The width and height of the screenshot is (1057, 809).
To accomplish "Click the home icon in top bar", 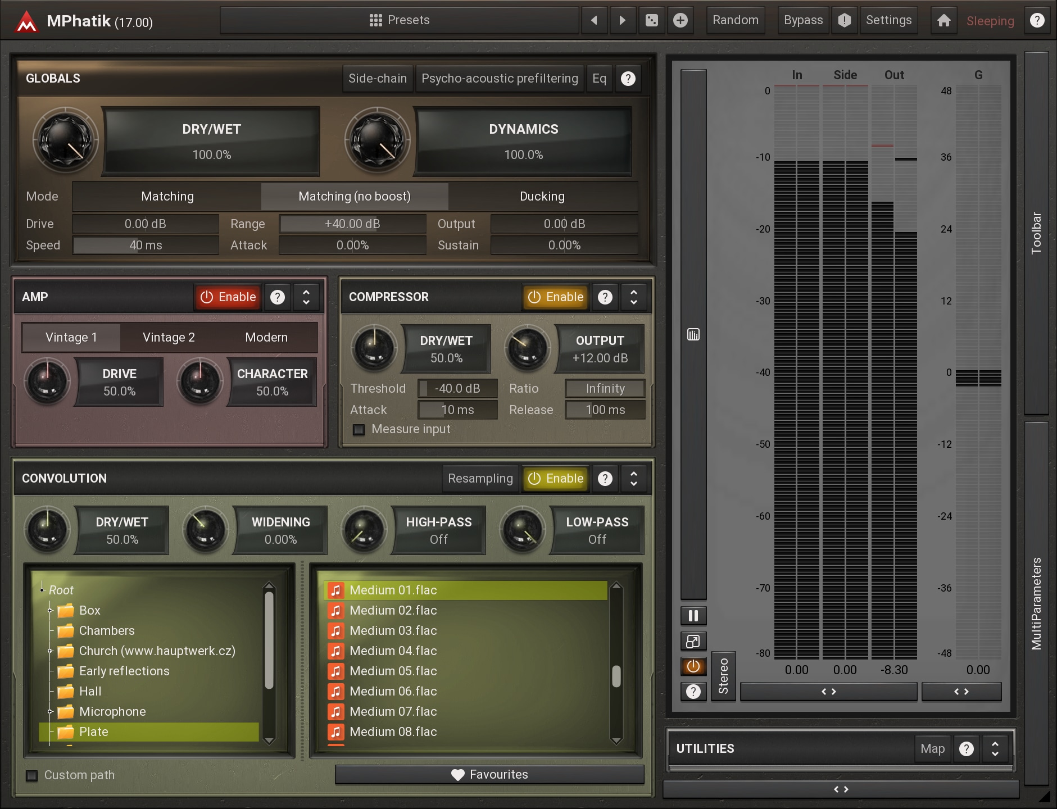I will [943, 21].
